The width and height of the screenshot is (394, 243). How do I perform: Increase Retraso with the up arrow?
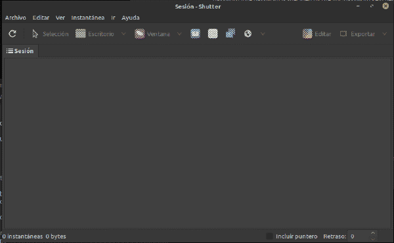[373, 233]
